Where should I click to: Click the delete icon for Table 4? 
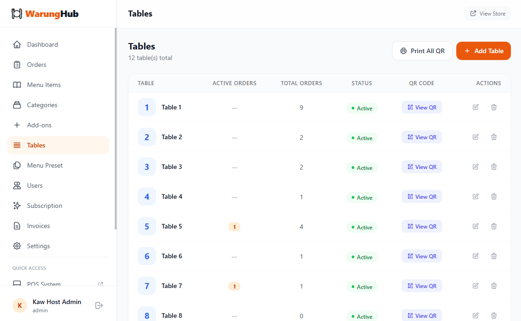pyautogui.click(x=494, y=196)
